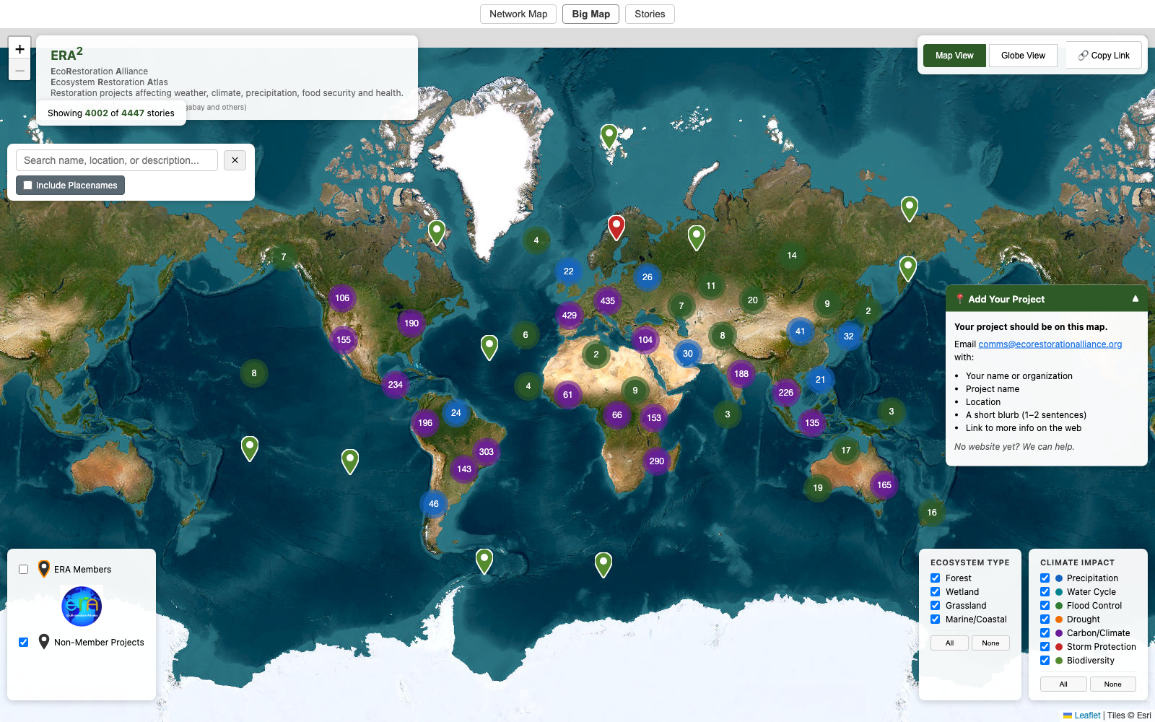This screenshot has width=1155, height=722.
Task: Open the blue cluster marker showing 22
Action: (569, 271)
